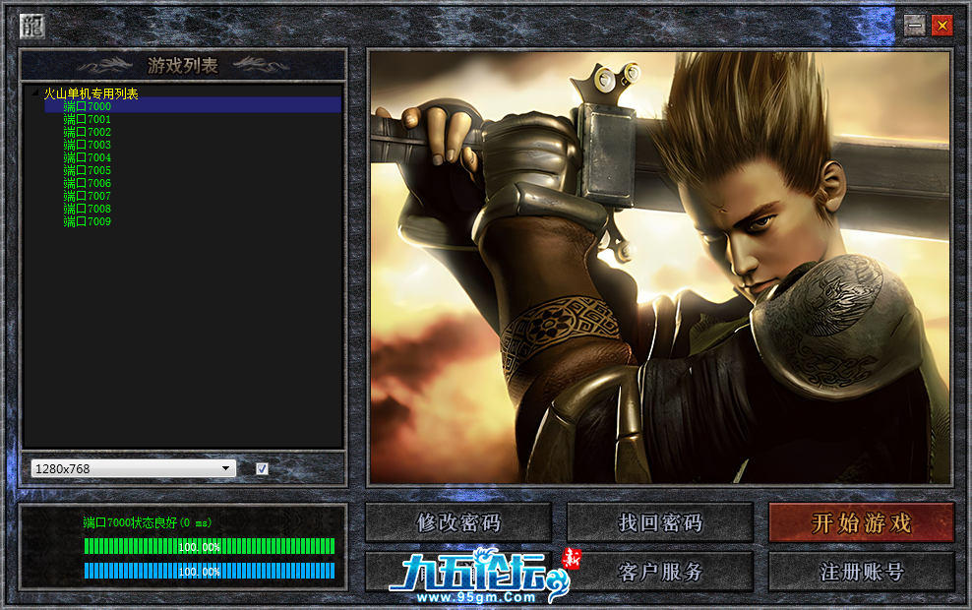Choose server 端口7001
This screenshot has height=610, width=972.
[x=88, y=119]
